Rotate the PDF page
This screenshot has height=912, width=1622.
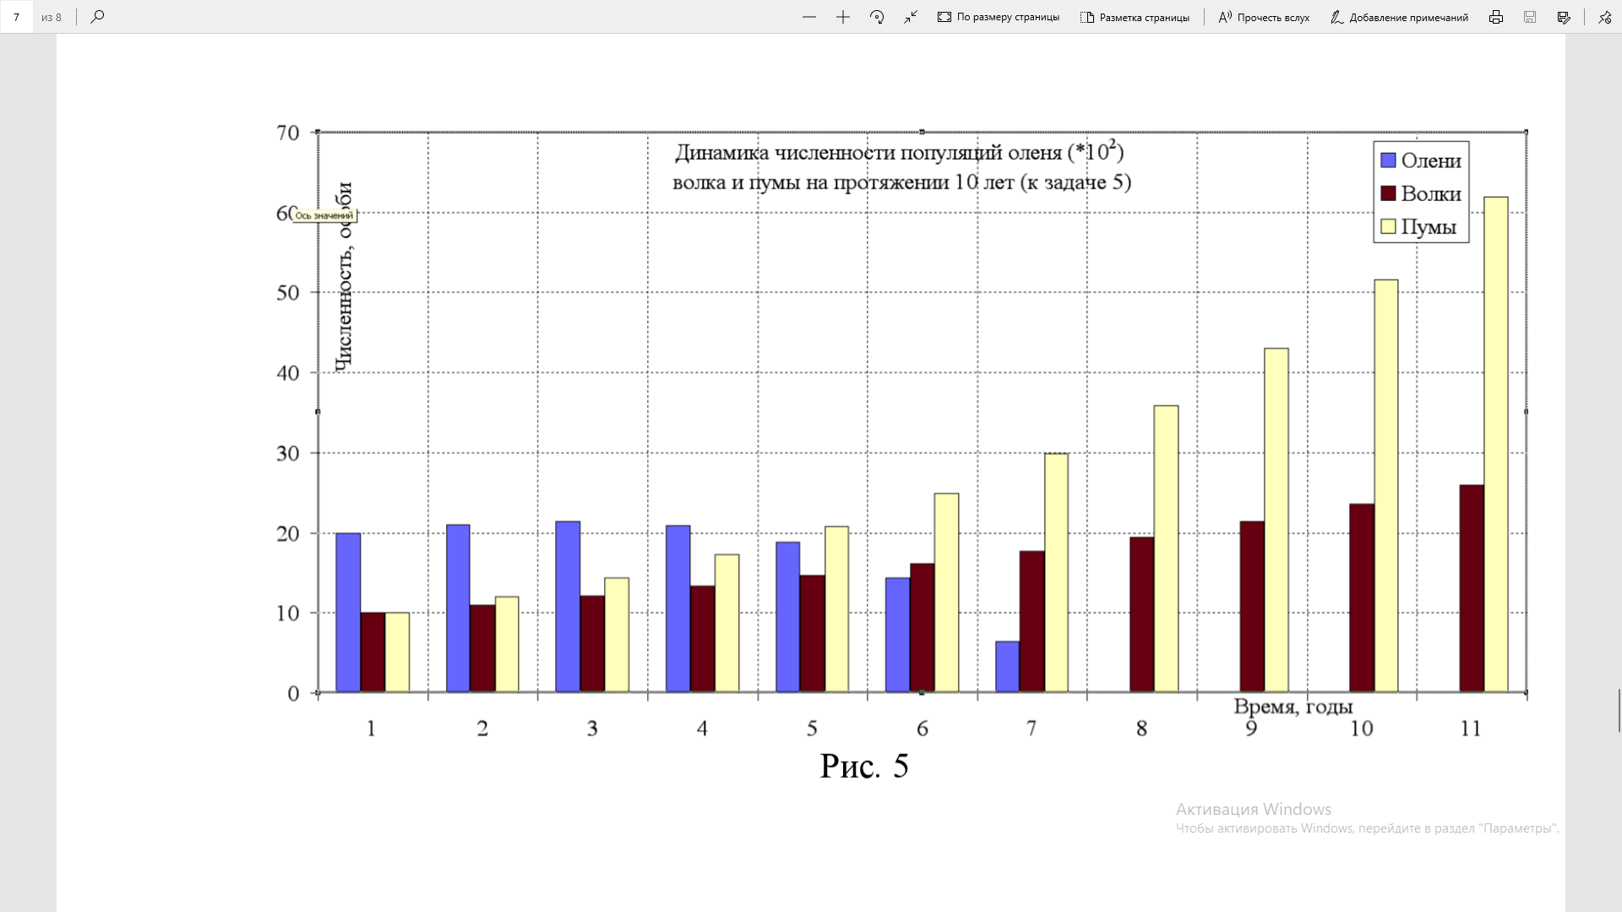click(x=877, y=17)
